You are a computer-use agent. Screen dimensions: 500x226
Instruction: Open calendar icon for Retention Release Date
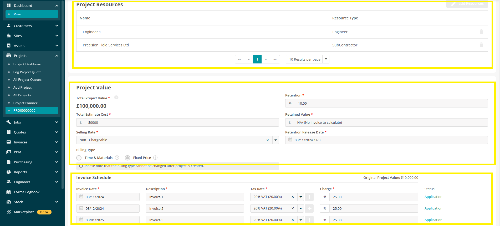tap(290, 140)
